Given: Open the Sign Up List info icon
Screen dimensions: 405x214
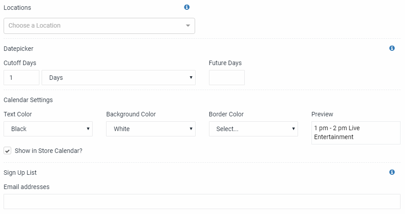Looking at the screenshot, I should tap(392, 172).
